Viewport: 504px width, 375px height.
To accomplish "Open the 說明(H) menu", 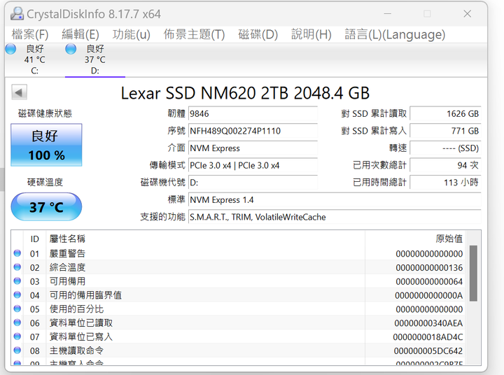I will [x=311, y=34].
